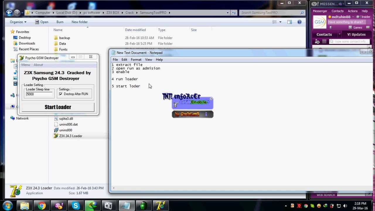The image size is (375, 211).
Task: Select the sqlite3.dll file
Action: click(x=66, y=119)
